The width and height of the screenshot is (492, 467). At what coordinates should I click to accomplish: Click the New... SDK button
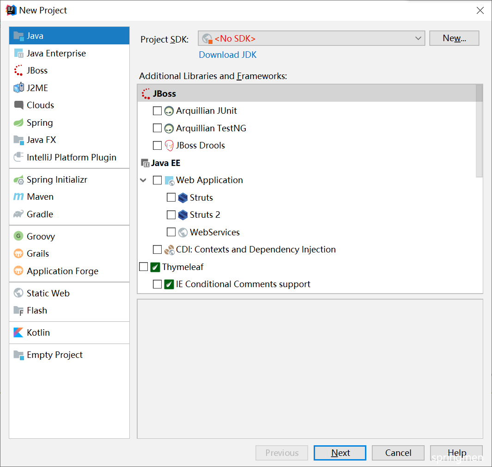(454, 38)
